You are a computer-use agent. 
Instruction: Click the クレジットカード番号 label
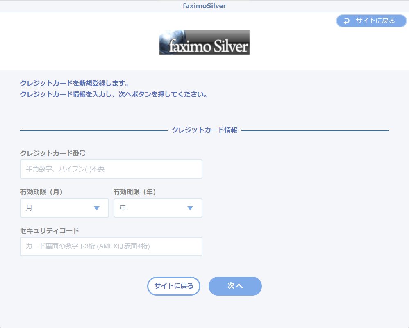coord(53,153)
